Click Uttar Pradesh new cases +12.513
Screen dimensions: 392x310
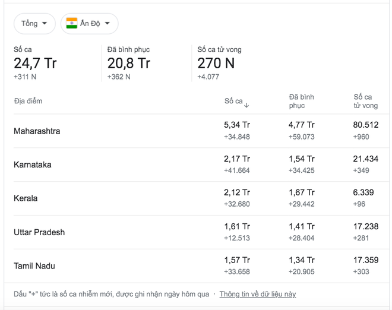coord(237,238)
